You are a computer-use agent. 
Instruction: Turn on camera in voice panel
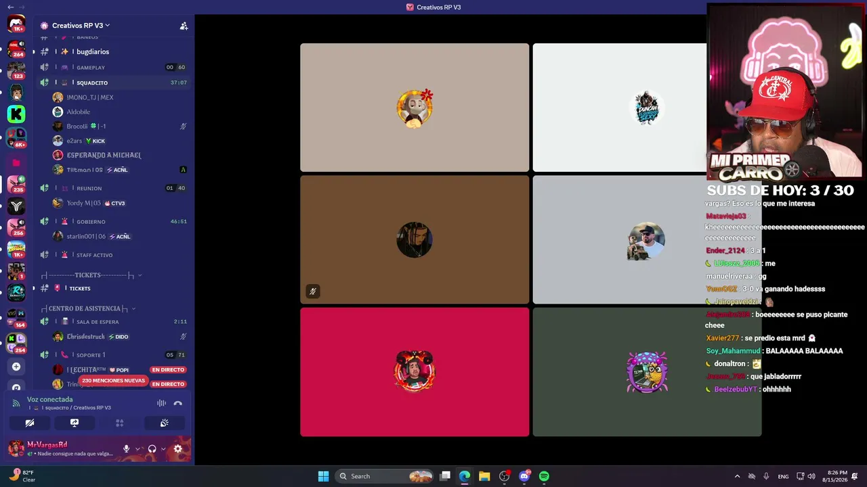(30, 423)
